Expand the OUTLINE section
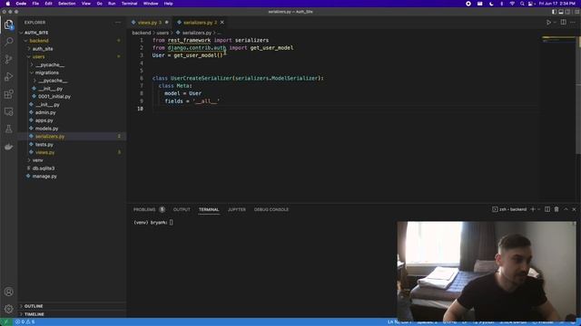Viewport: 581px width, 326px height. [x=34, y=306]
